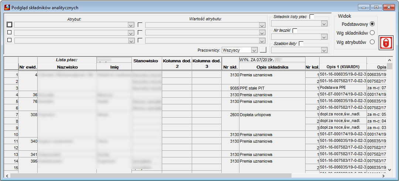The width and height of the screenshot is (399, 181).
Task: Select the Podstawowy view radio button
Action: click(372, 24)
